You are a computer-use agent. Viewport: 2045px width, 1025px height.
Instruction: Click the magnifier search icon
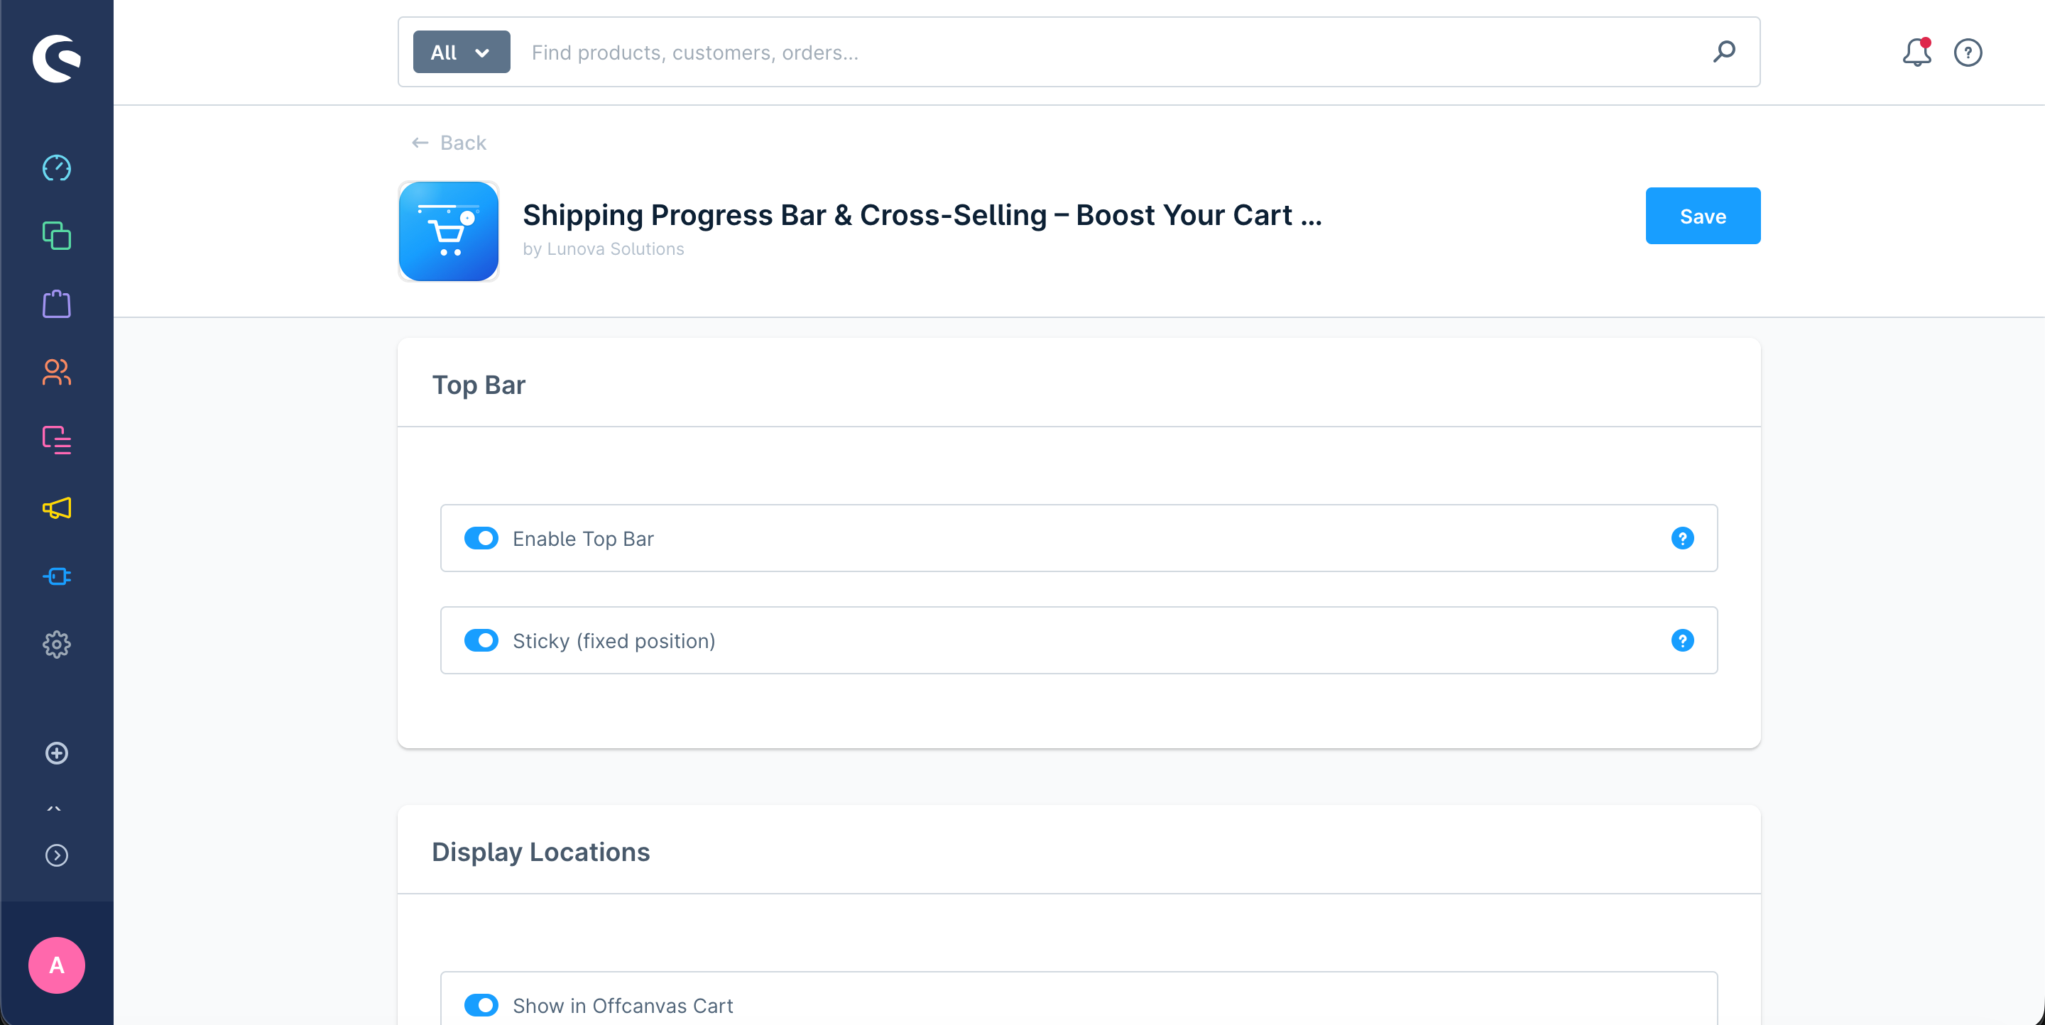click(1723, 53)
